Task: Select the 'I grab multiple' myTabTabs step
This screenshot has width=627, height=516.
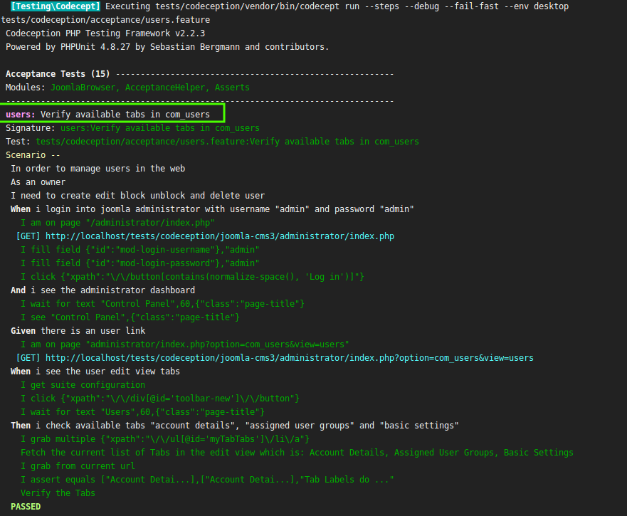Action: pyautogui.click(x=165, y=439)
